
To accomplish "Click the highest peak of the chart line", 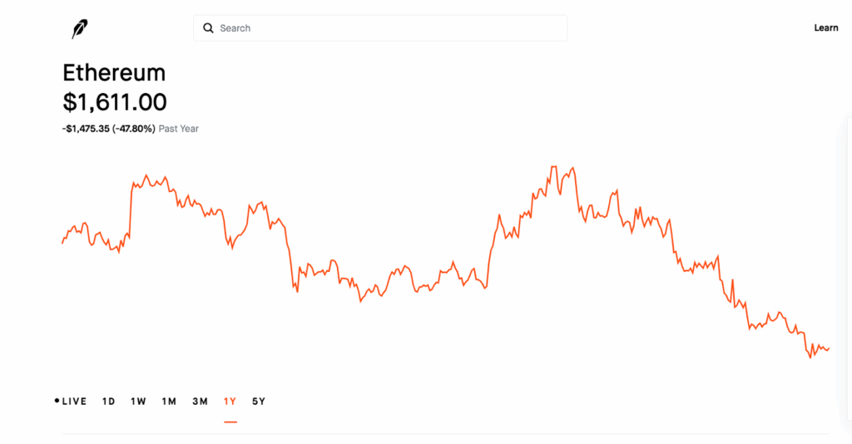I will point(552,167).
